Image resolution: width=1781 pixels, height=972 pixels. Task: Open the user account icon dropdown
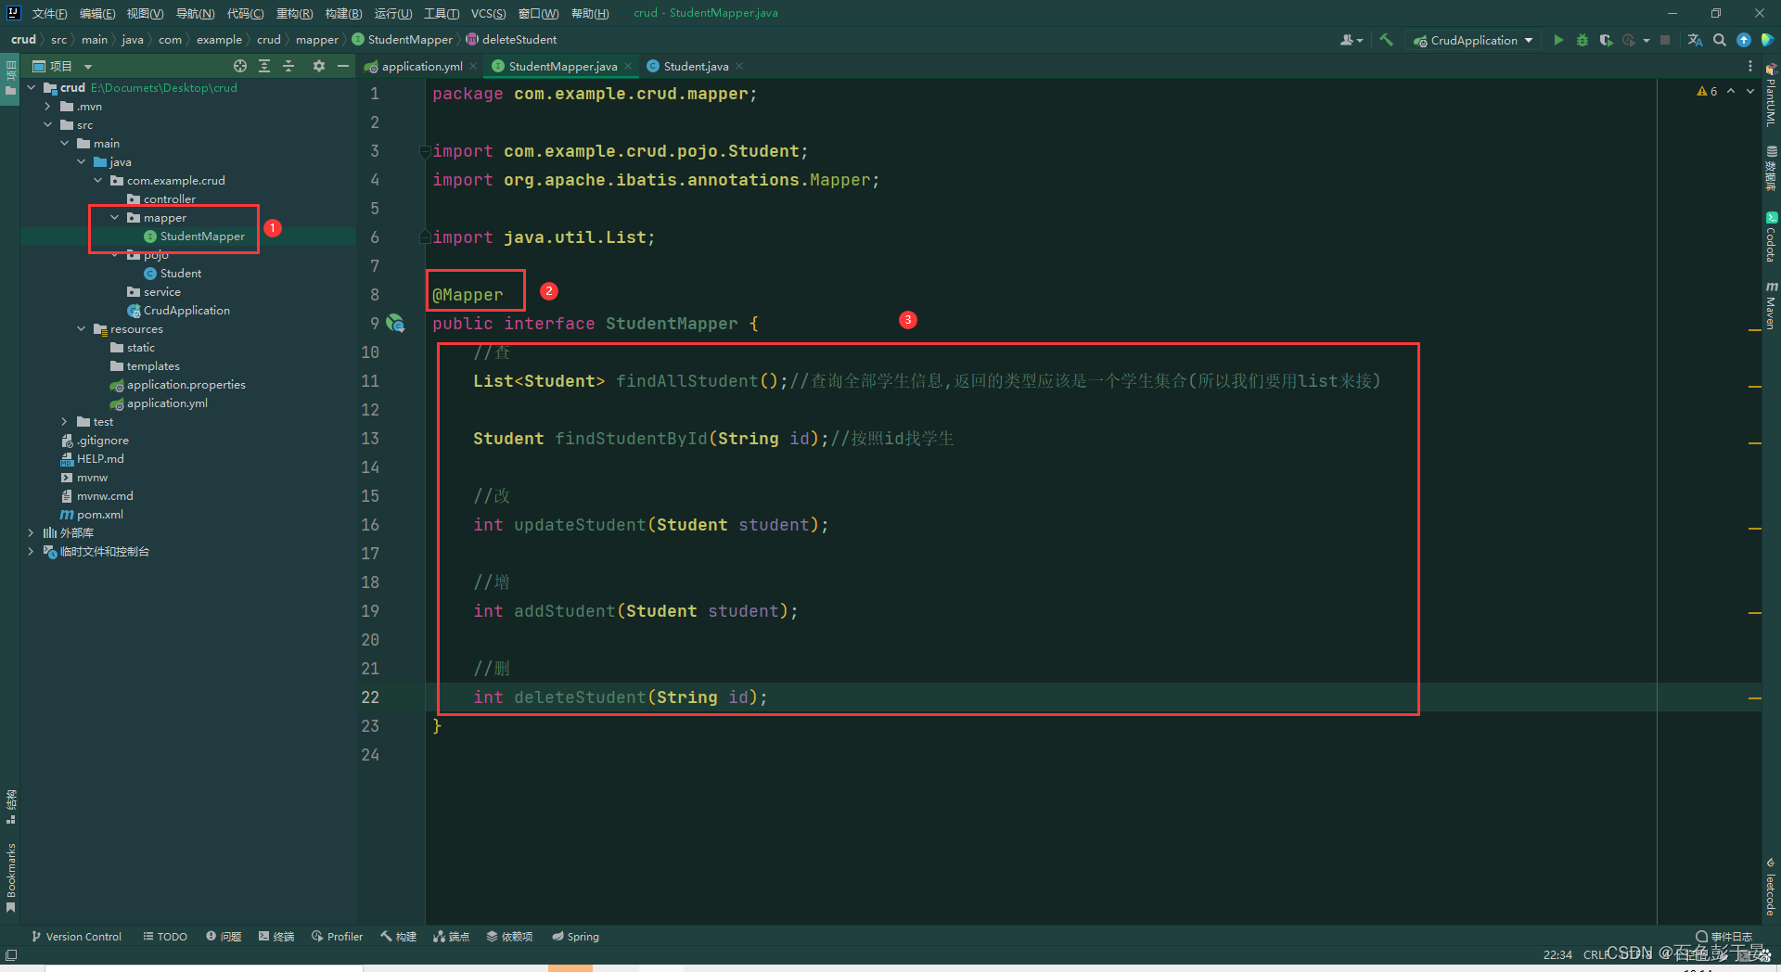tap(1352, 40)
